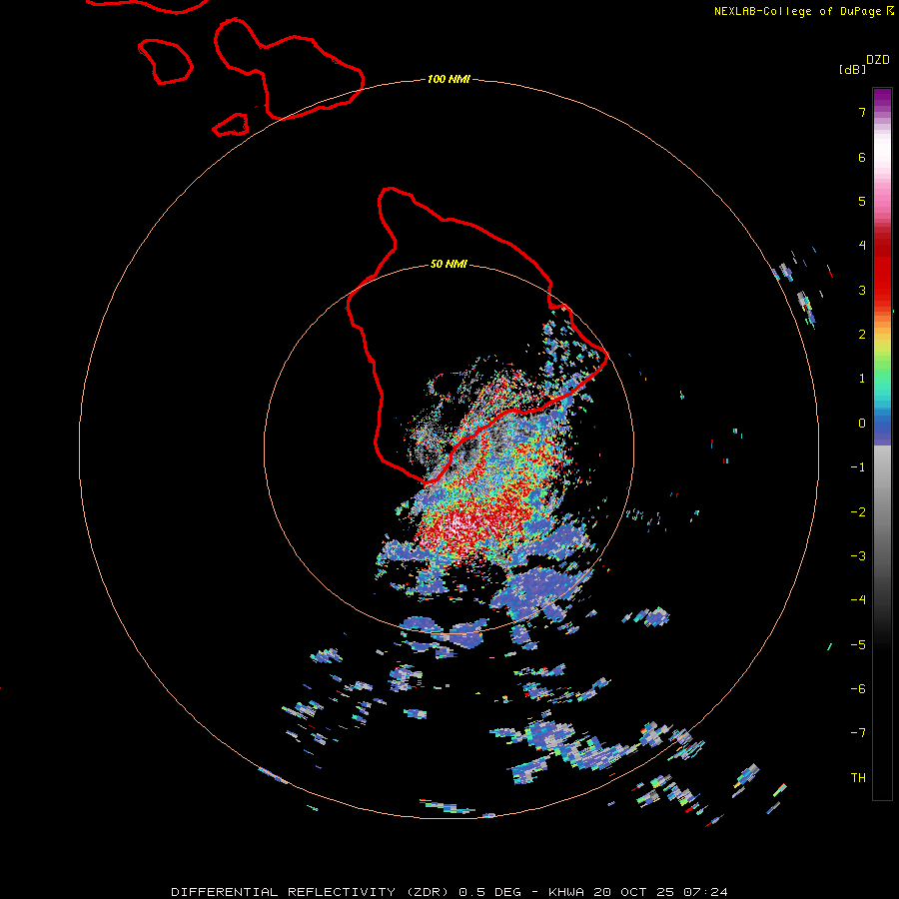Click the DZD color scale title

coord(878,60)
